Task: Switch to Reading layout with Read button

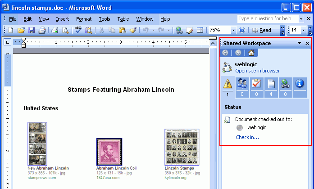Action: [x=262, y=31]
